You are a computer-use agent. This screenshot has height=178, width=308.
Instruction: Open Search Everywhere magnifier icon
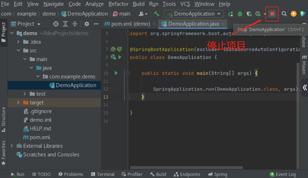click(284, 14)
